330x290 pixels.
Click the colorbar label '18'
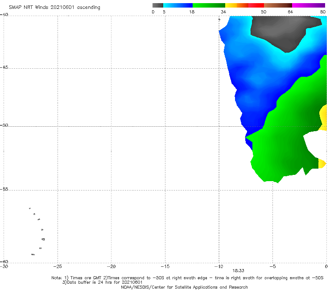click(x=192, y=12)
